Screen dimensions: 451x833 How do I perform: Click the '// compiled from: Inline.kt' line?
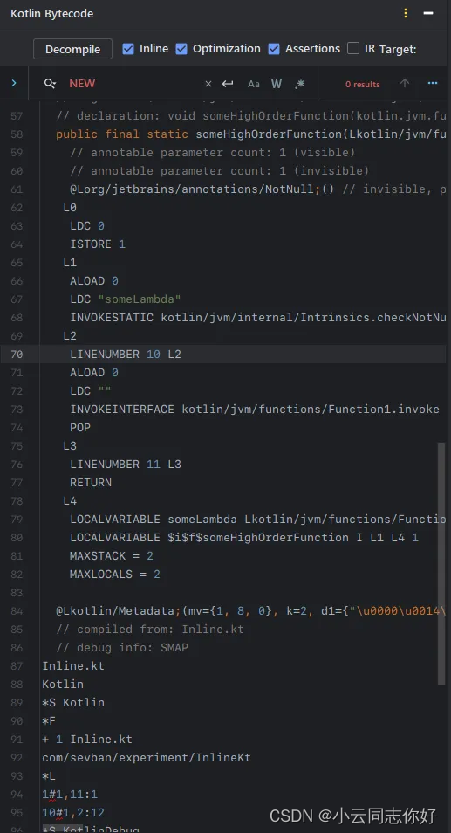coord(150,629)
